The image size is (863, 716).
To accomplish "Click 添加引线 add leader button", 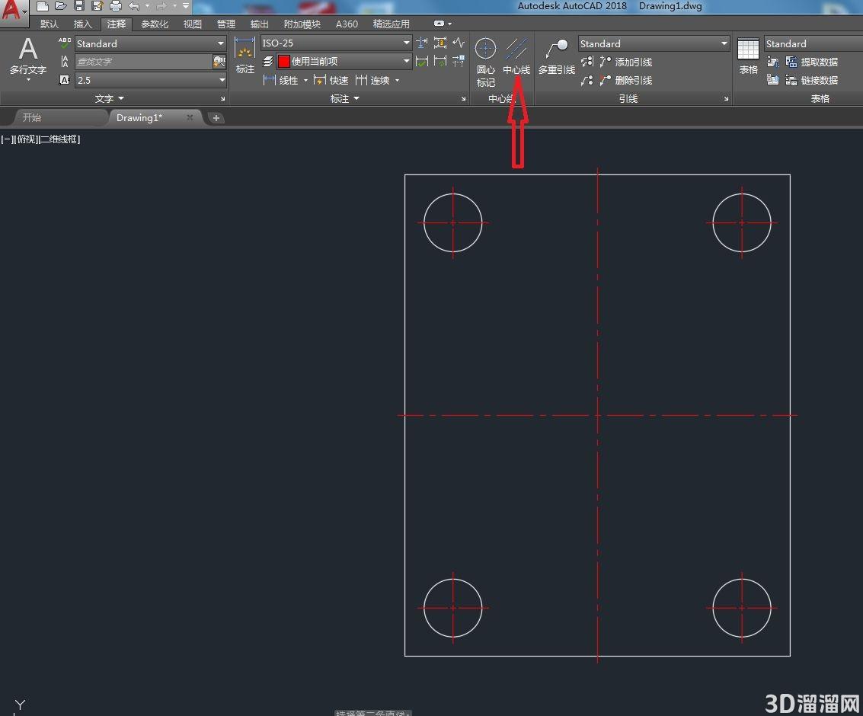I will tap(626, 62).
